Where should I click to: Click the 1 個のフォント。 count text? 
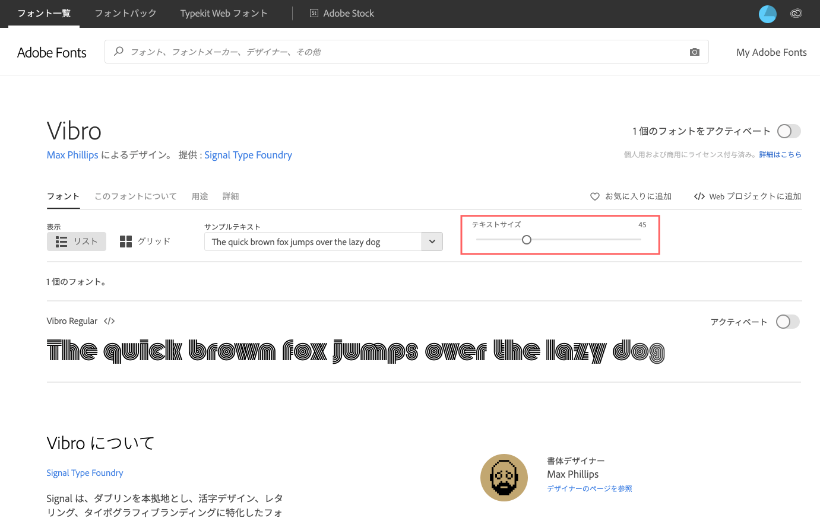click(x=78, y=282)
